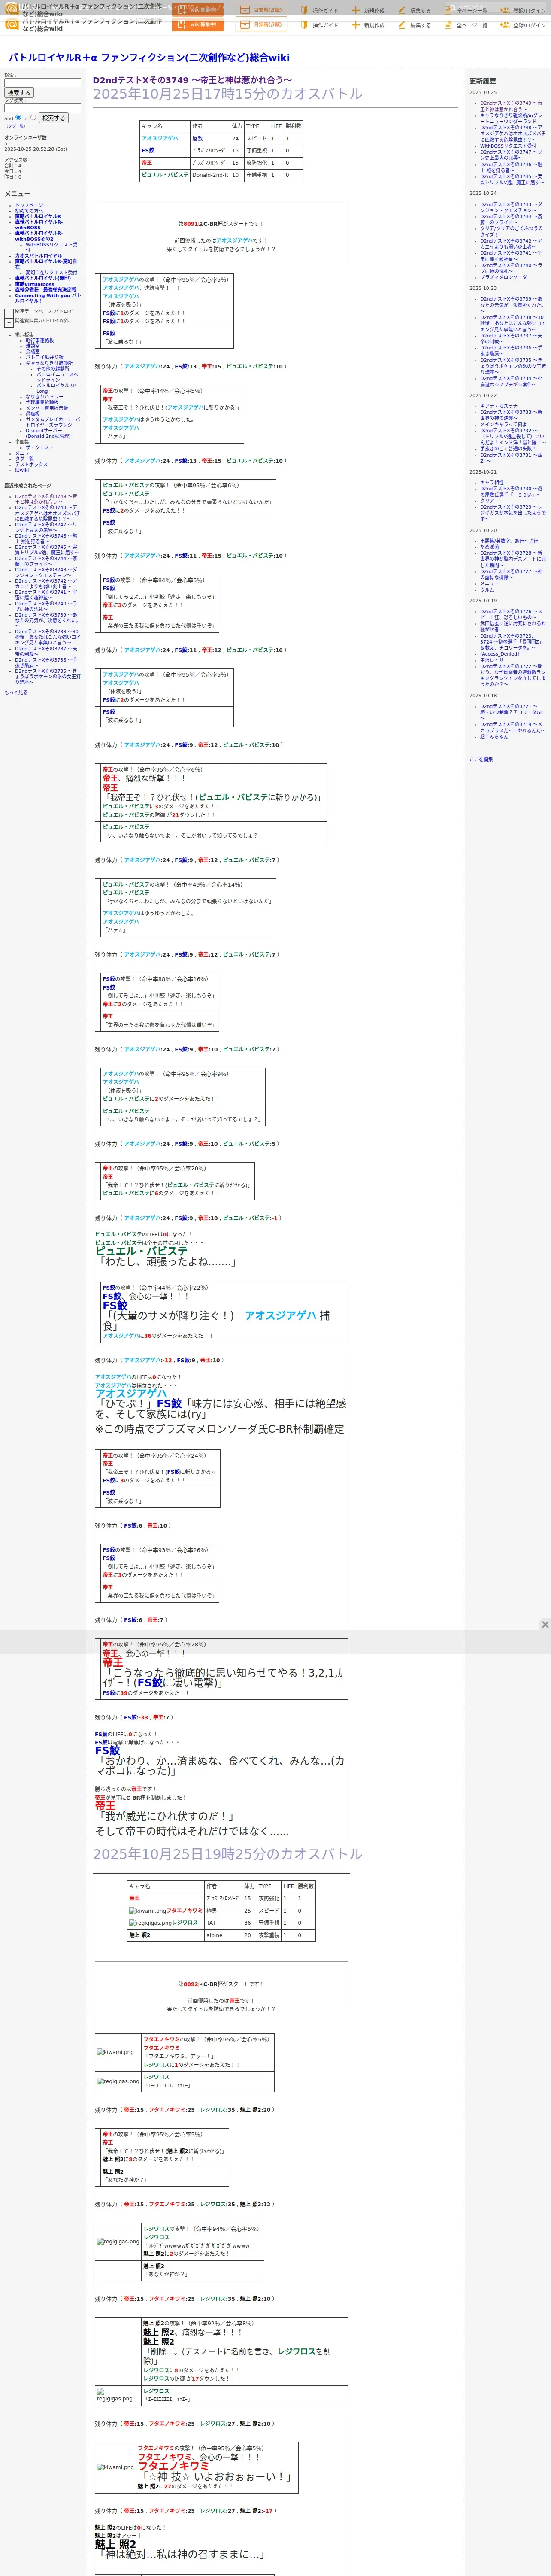This screenshot has width=551, height=2576.
Task: Open 初めての方へ menu link
Action: point(30,210)
